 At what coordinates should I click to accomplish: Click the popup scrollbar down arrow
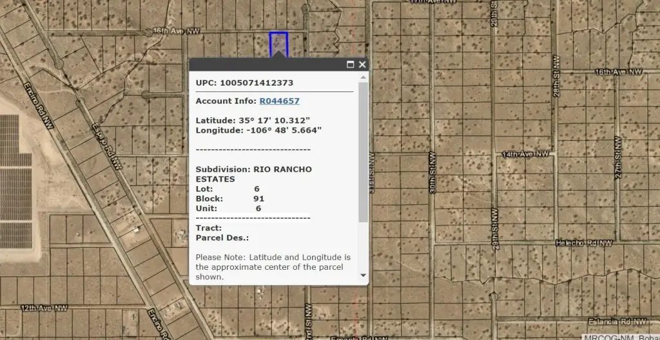tap(364, 275)
